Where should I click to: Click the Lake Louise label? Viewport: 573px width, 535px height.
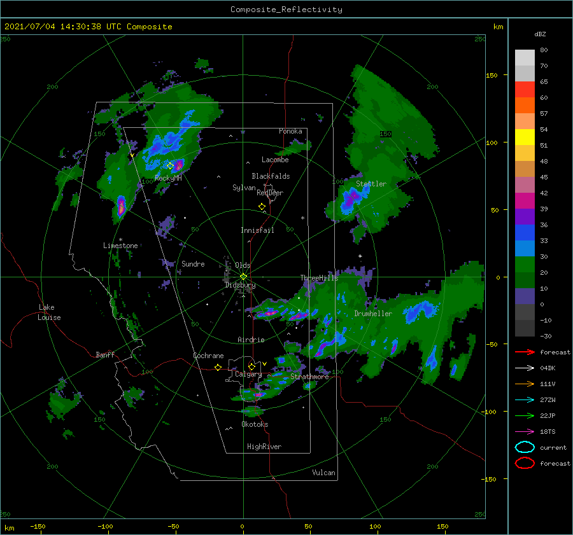(x=49, y=312)
